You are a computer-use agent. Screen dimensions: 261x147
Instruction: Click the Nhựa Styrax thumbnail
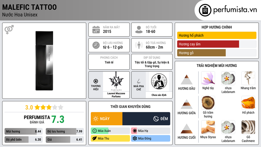(x=208, y=127)
